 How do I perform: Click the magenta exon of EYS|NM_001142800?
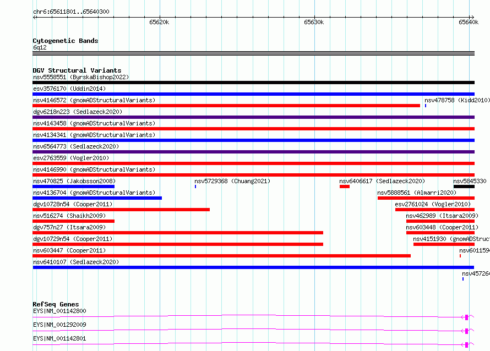click(x=466, y=317)
